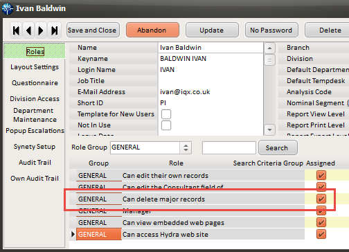Click the Branch field label

298,48
